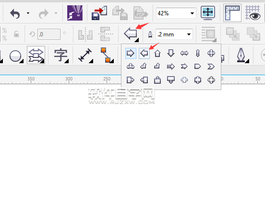Screen dimensions: 265x213
Task: Select the Ellipse tool
Action: [16, 56]
